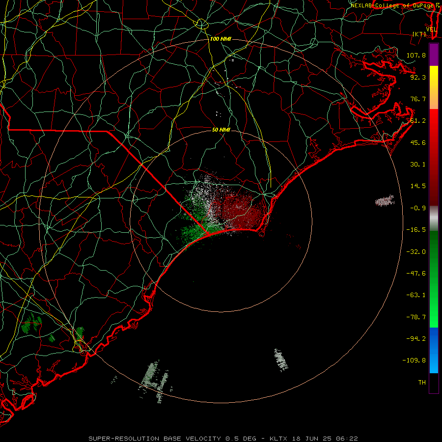Click the 45.6 scale value

418,142
